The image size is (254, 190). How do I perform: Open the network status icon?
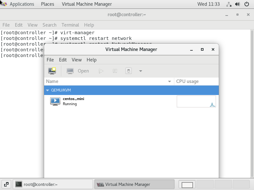click(229, 4)
